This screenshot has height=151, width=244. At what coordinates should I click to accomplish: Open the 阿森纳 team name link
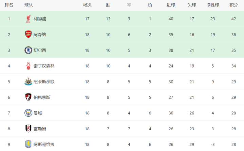[40, 35]
